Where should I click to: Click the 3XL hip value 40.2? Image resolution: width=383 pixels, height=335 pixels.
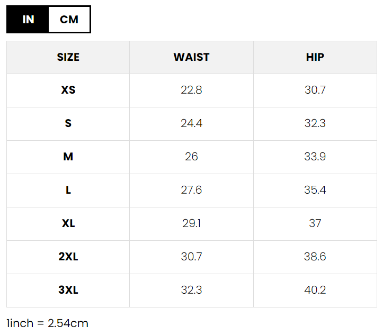click(x=315, y=290)
